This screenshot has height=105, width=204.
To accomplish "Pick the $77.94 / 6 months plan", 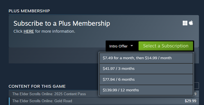I will [146, 79].
